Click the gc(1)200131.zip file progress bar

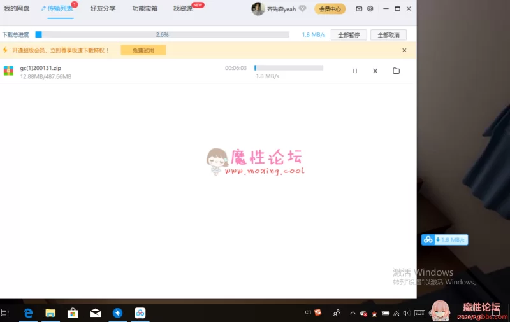coord(289,67)
